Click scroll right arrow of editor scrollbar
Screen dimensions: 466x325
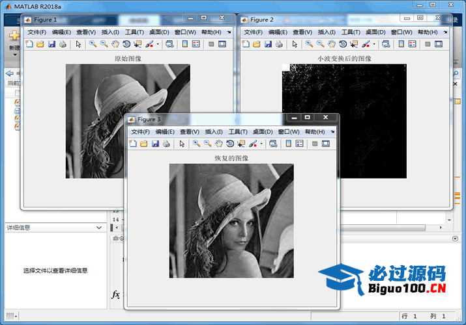441,227
